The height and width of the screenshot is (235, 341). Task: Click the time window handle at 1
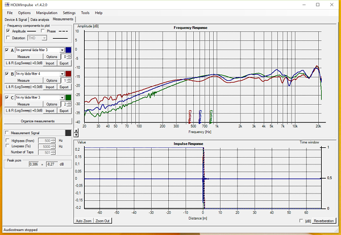pos(322,148)
